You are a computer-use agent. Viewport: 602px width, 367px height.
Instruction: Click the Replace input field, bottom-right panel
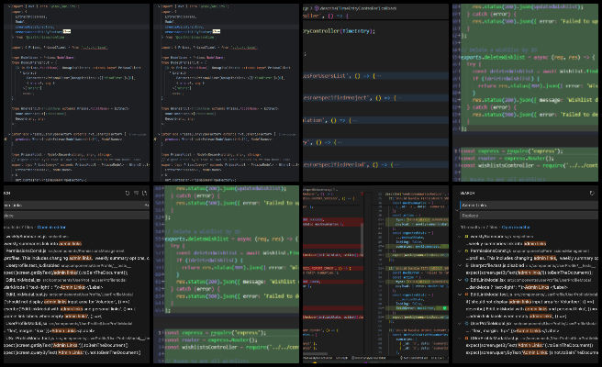pyautogui.click(x=529, y=216)
